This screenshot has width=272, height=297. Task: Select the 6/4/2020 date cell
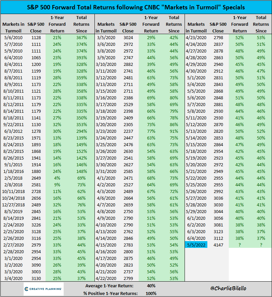(x=196, y=238)
